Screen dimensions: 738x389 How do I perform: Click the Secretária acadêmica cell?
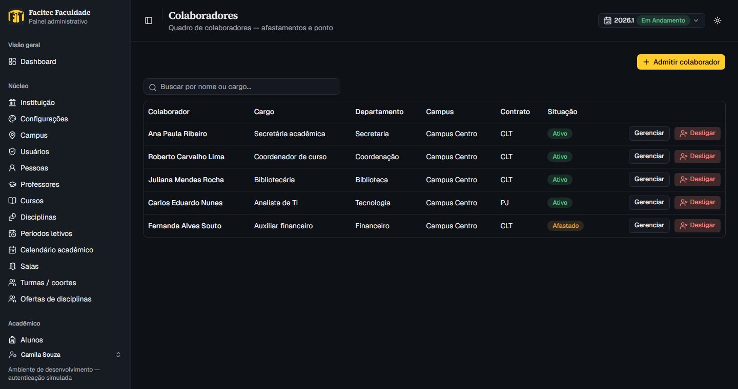pyautogui.click(x=290, y=134)
